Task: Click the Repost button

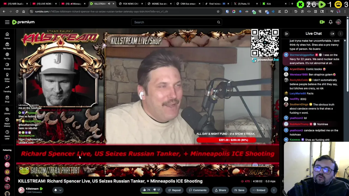Action: (174, 190)
